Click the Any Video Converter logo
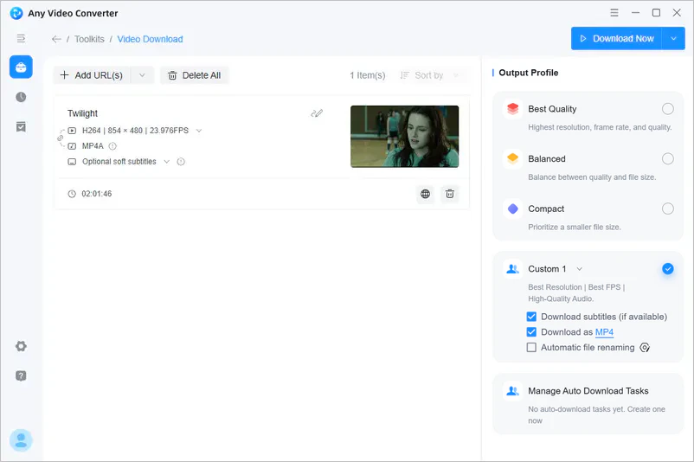The height and width of the screenshot is (462, 694). 16,13
